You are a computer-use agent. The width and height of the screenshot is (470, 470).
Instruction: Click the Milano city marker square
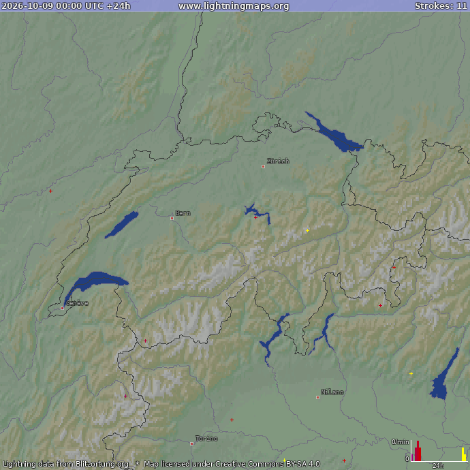317,398
